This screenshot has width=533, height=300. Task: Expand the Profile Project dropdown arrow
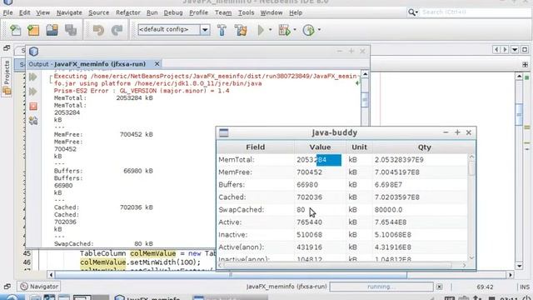319,30
